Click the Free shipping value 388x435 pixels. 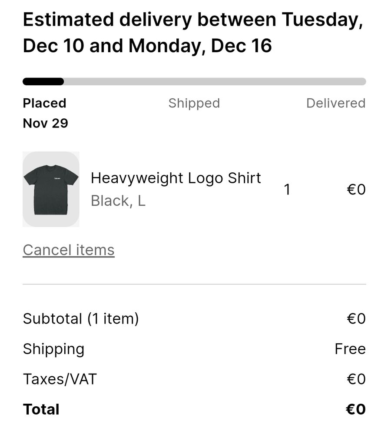(350, 349)
